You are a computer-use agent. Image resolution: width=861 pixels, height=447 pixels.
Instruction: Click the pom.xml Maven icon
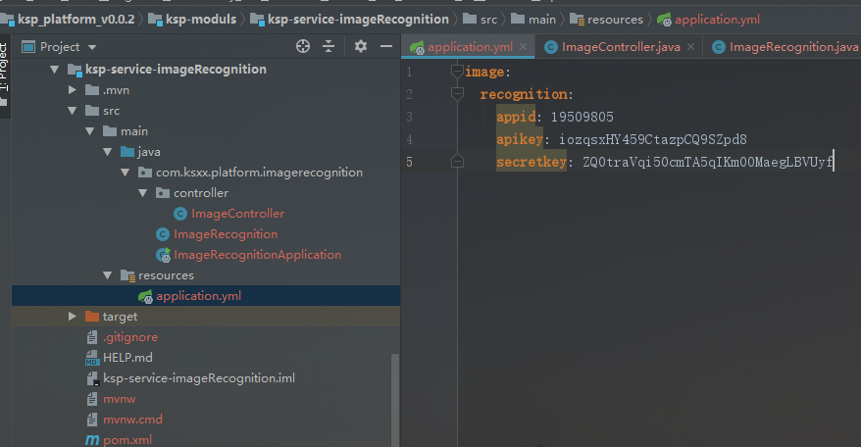tap(92, 440)
